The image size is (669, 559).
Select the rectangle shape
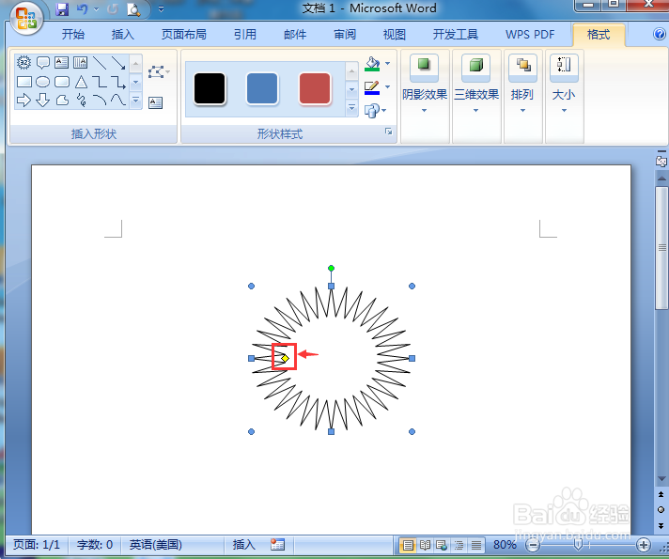pyautogui.click(x=23, y=82)
